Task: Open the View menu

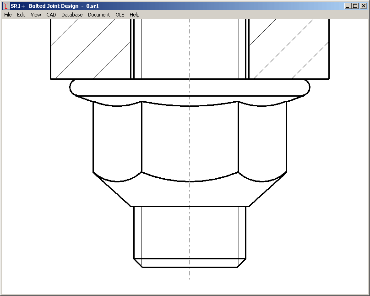Action: (x=36, y=15)
